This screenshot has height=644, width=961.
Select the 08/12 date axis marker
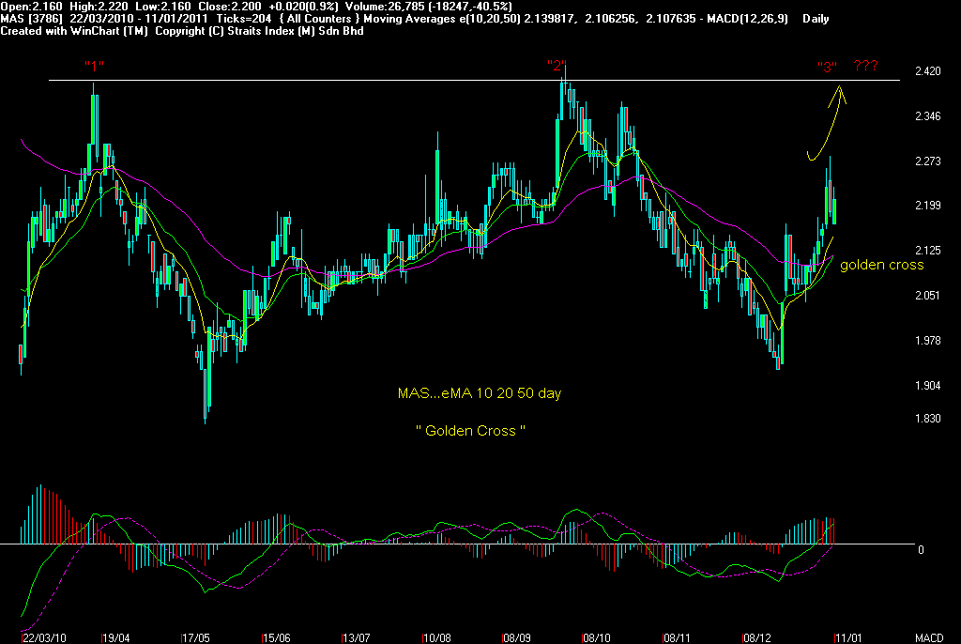click(x=757, y=637)
